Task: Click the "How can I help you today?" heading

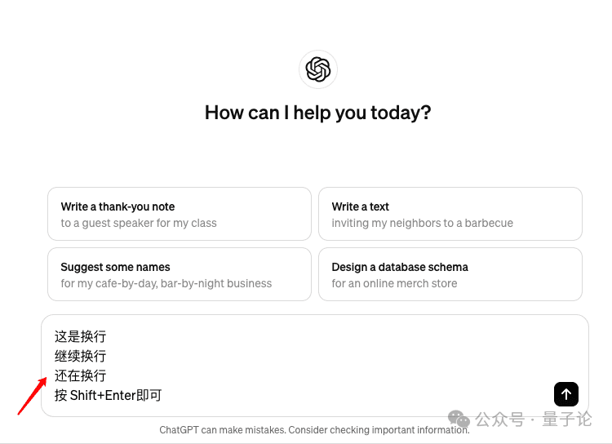Action: 318,113
